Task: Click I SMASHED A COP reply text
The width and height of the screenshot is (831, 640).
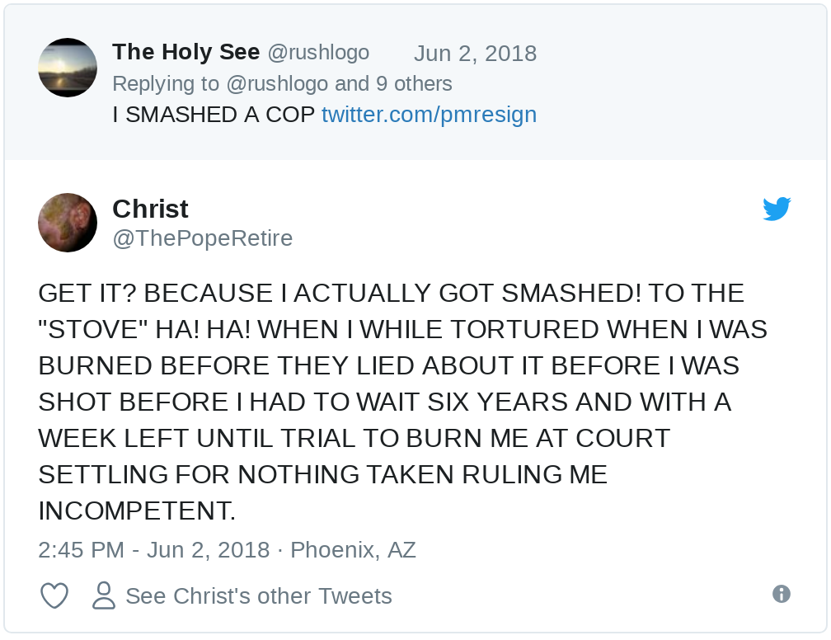Action: pos(214,114)
